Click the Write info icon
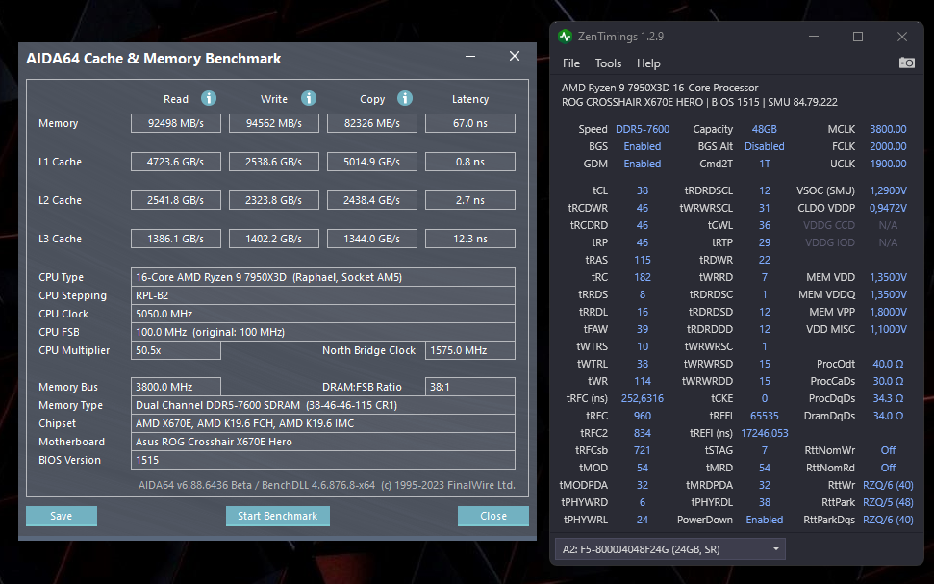934x584 pixels. pos(309,98)
